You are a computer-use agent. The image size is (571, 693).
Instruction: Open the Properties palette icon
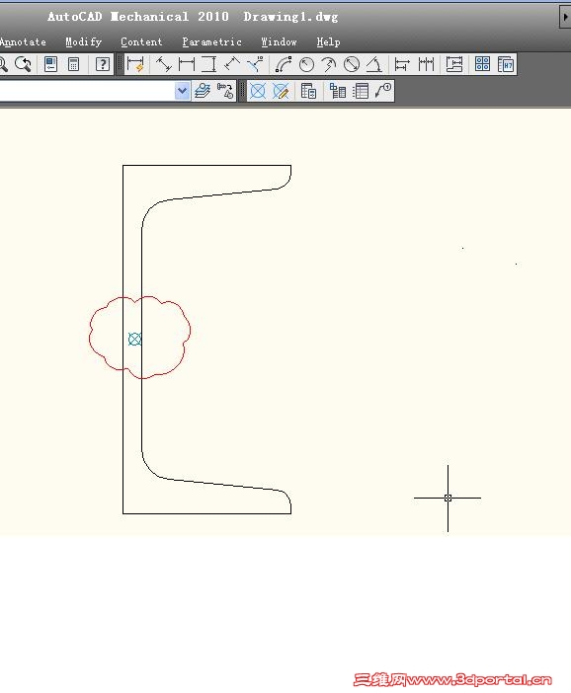click(50, 64)
